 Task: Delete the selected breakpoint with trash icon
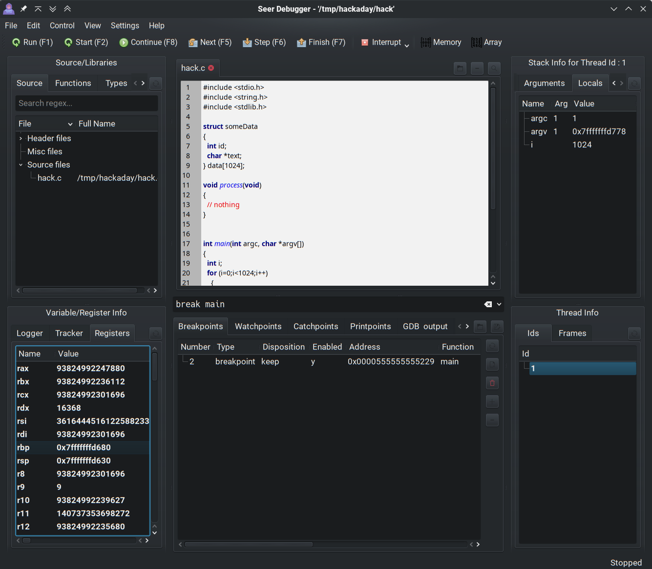[492, 383]
